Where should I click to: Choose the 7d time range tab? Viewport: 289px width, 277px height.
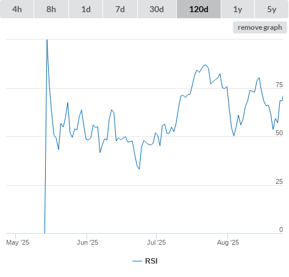tap(120, 9)
